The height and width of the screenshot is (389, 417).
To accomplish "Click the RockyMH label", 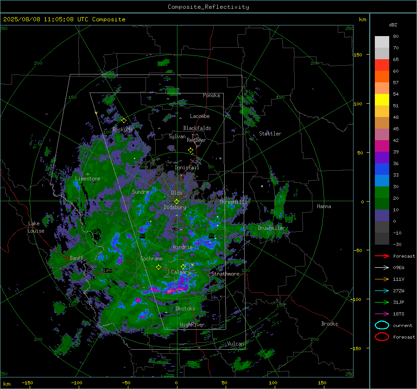I will tap(122, 130).
